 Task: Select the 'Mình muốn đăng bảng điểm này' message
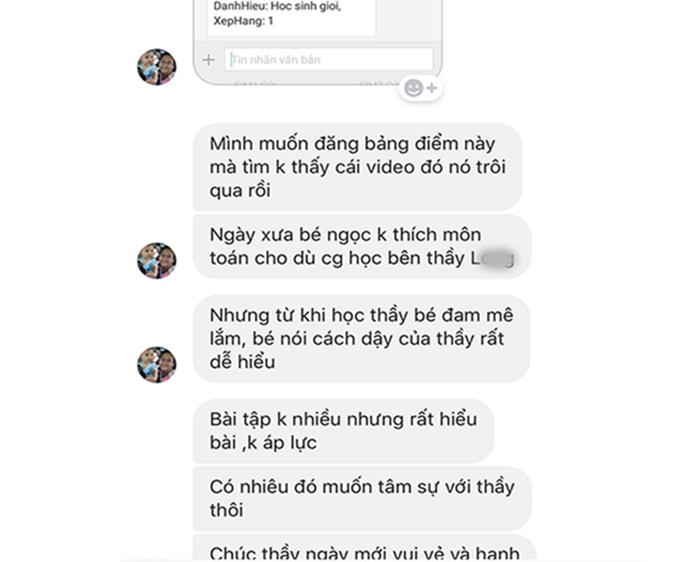pyautogui.click(x=357, y=167)
